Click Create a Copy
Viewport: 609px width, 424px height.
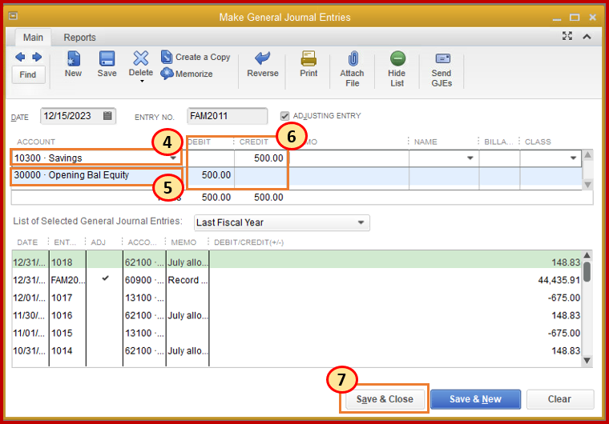click(x=196, y=57)
